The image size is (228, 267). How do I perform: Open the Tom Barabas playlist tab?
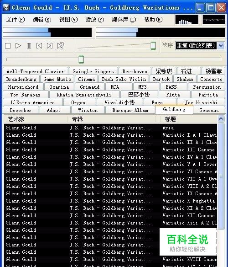(x=26, y=95)
